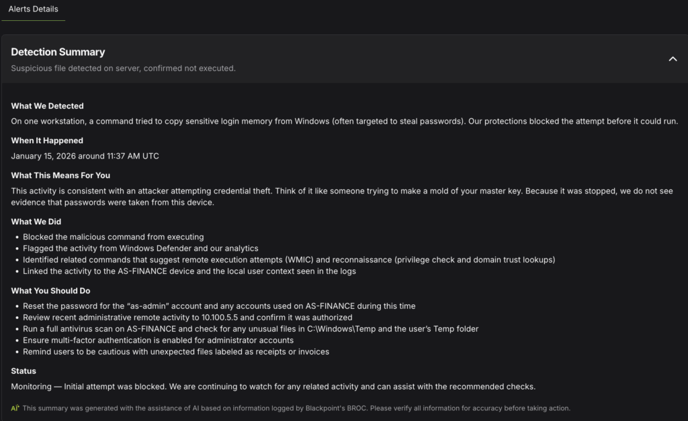688x421 pixels.
Task: Click the 'What This Means For You' heading
Action: pyautogui.click(x=60, y=176)
